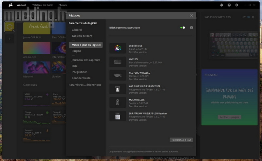Select the Arc-en-ciel mural thumbnail
The width and height of the screenshot is (262, 161).
[x=37, y=48]
